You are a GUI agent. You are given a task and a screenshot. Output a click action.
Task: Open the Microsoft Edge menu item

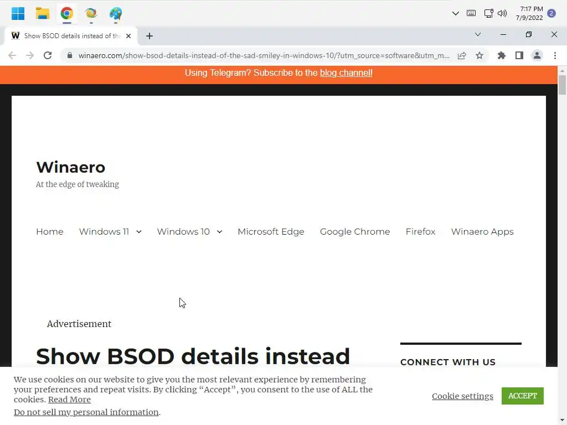point(271,232)
